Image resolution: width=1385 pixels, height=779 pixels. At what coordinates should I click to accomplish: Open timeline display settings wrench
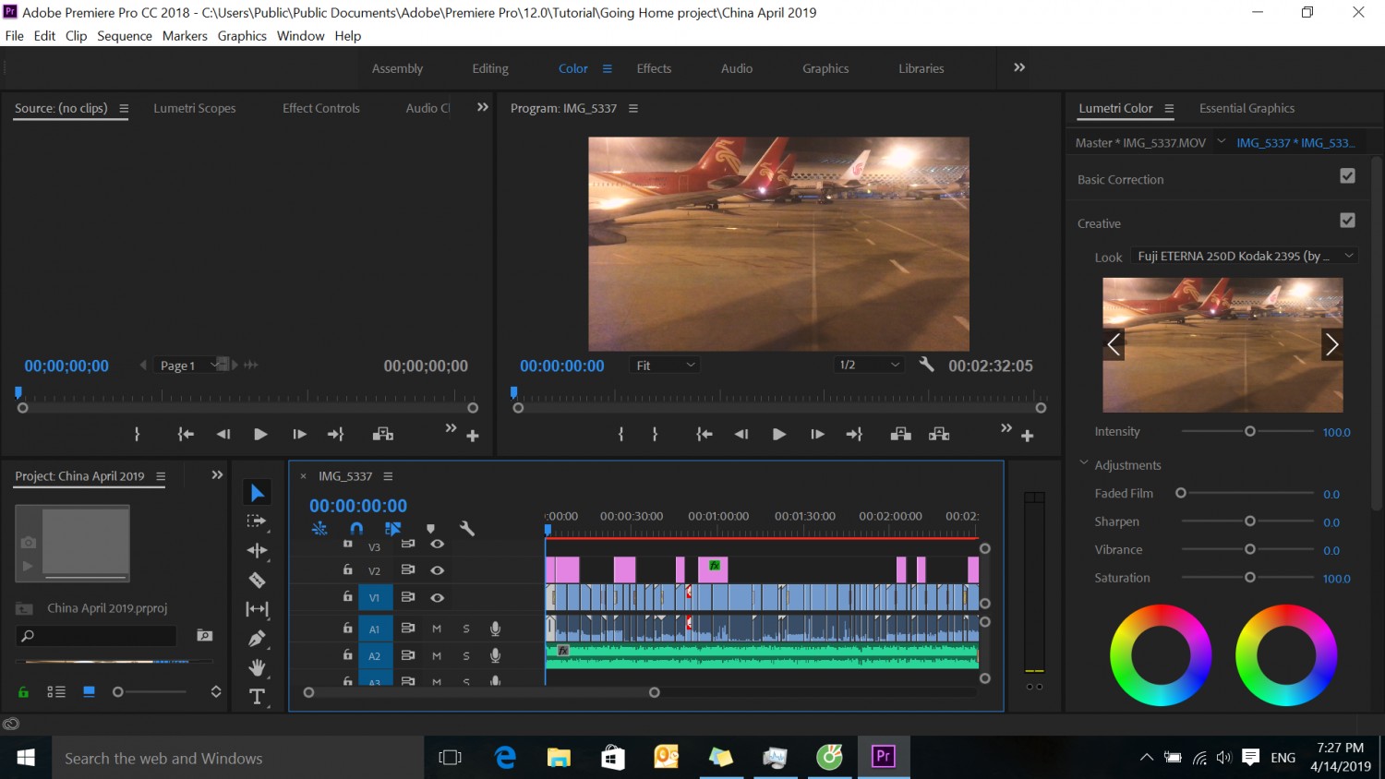[x=467, y=529]
